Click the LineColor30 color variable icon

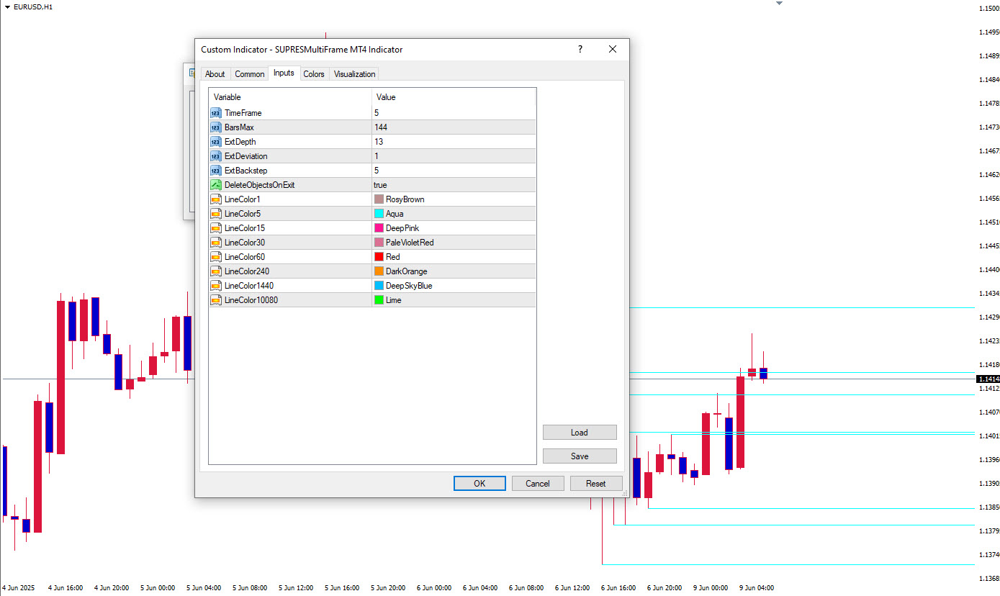click(x=216, y=243)
